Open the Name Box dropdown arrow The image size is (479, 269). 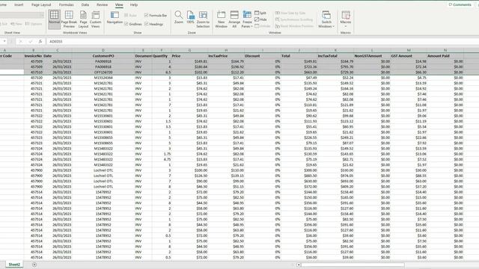4,41
